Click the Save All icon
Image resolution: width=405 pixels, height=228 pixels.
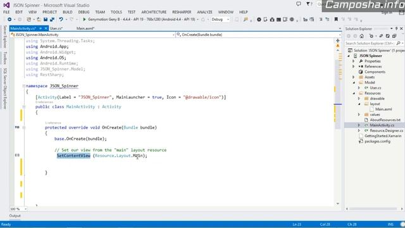pyautogui.click(x=52, y=20)
